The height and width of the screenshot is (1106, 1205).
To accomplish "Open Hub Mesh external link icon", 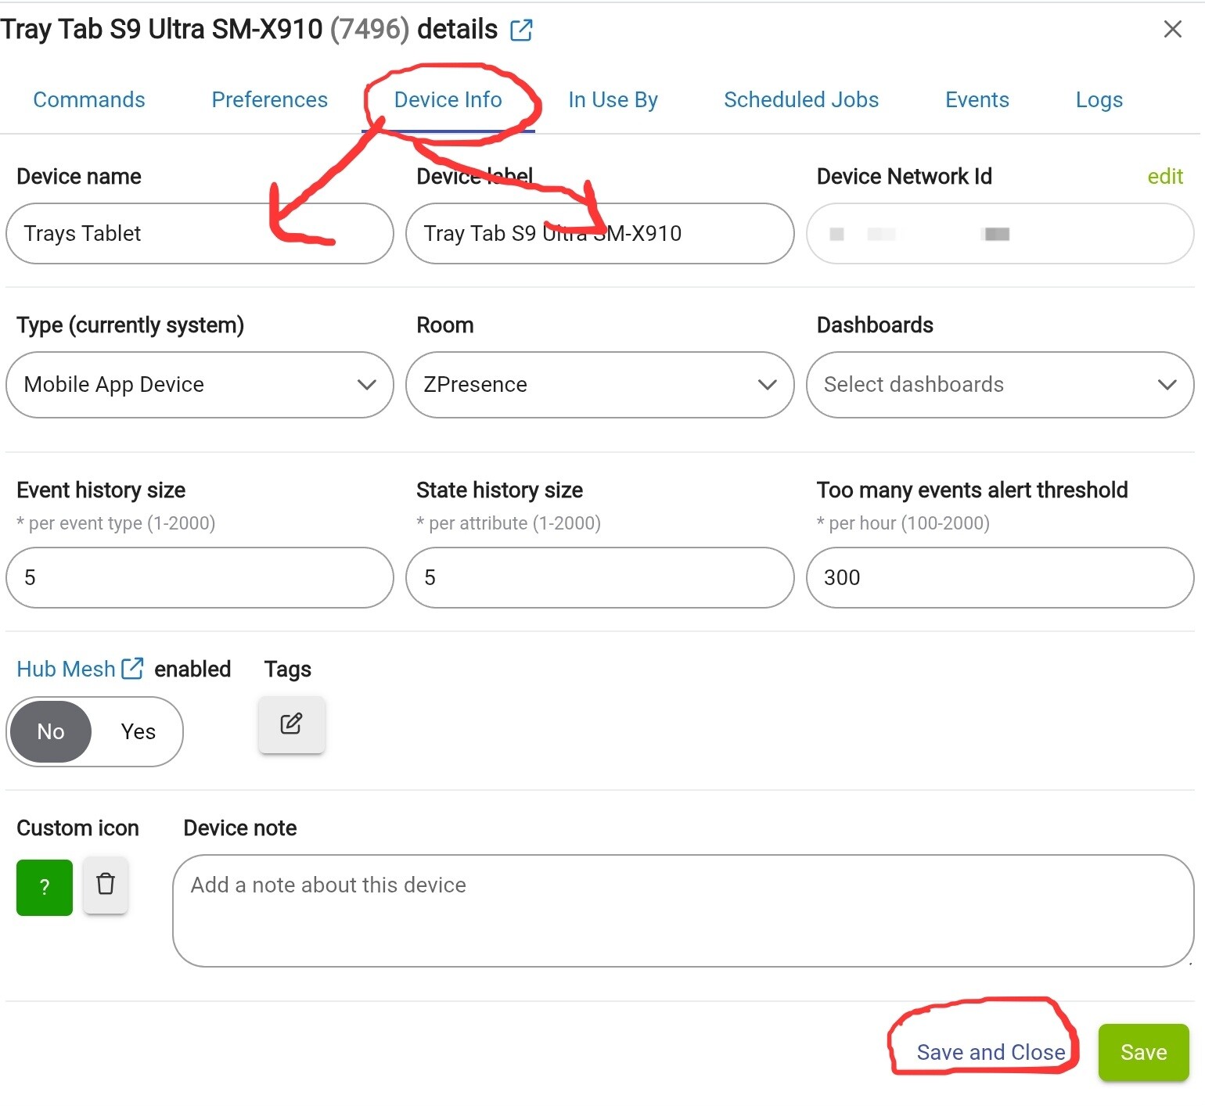I will point(133,669).
